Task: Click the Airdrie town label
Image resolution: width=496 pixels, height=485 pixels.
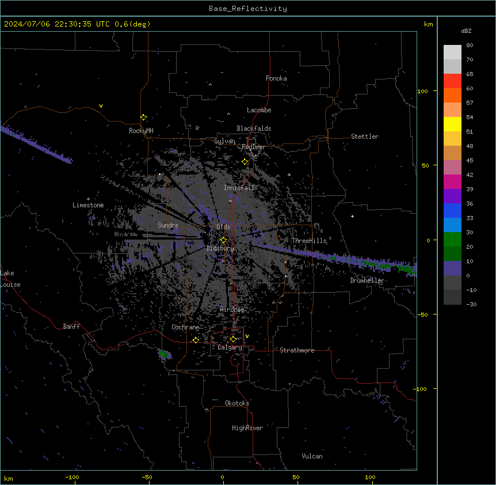Action: 232,310
